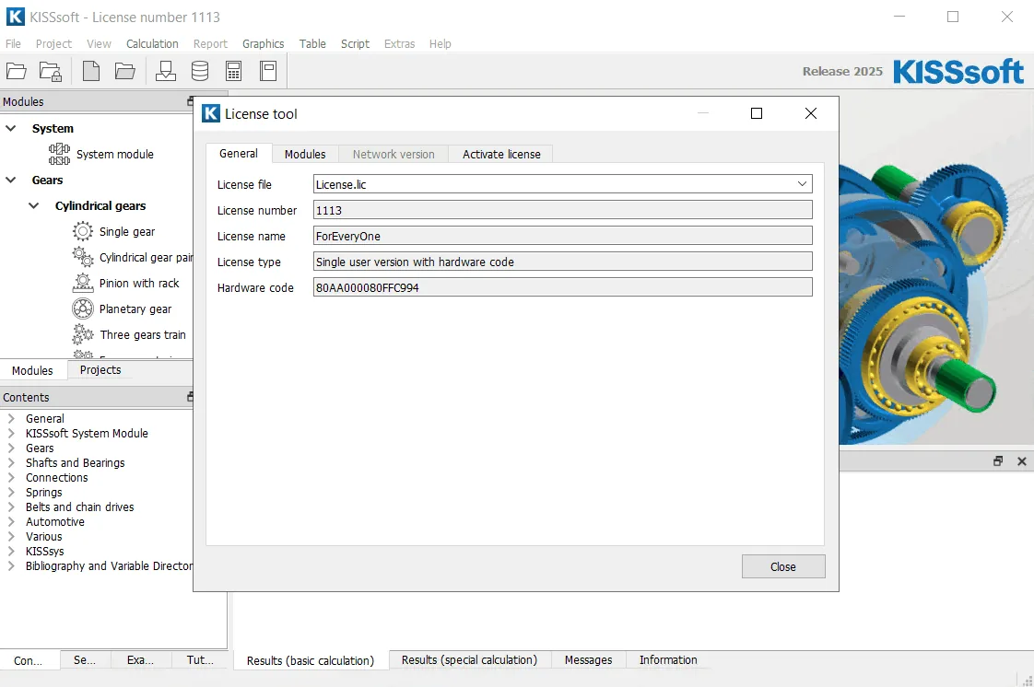Collapse the Gears tree group
This screenshot has height=687, width=1034.
click(10, 180)
